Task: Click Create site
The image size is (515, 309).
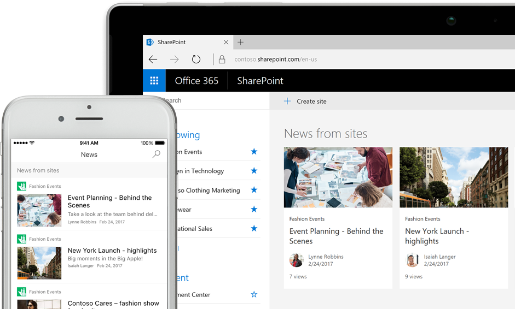Action: pyautogui.click(x=311, y=101)
